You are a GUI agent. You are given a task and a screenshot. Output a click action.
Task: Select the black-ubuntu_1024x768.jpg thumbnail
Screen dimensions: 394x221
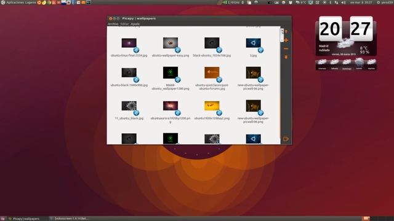212,43
